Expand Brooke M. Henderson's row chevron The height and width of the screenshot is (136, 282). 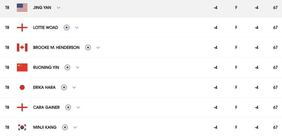coord(98,48)
